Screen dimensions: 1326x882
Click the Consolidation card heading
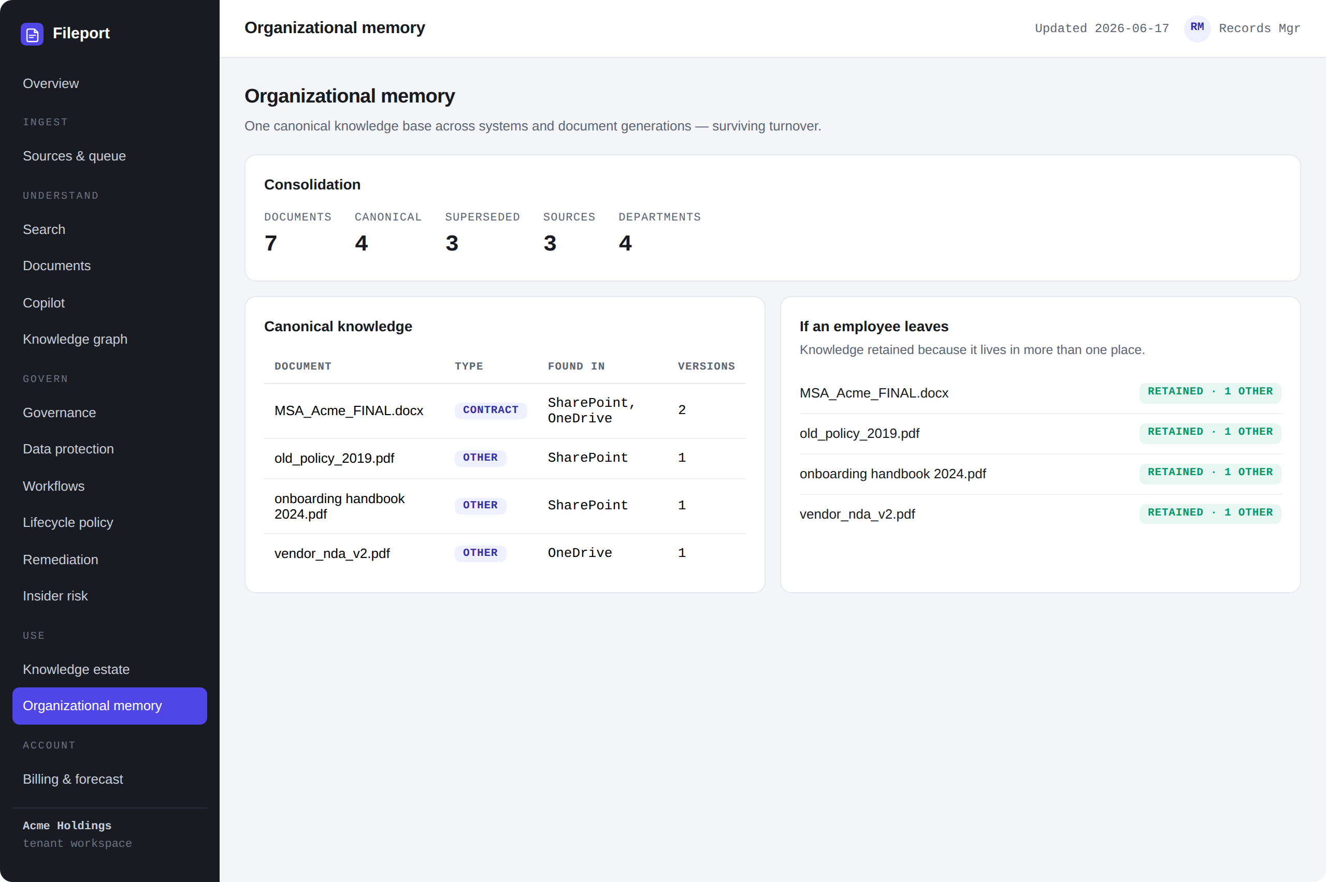(312, 184)
